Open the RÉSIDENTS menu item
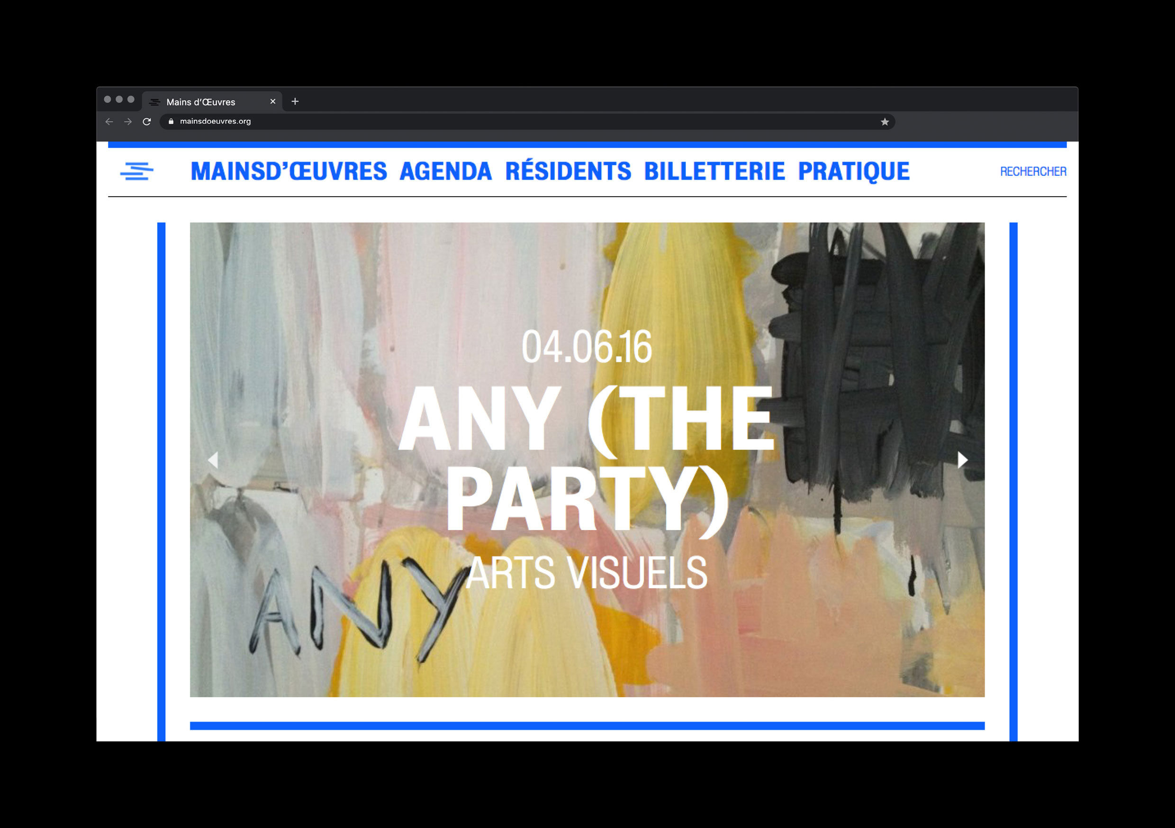The image size is (1175, 828). [568, 171]
